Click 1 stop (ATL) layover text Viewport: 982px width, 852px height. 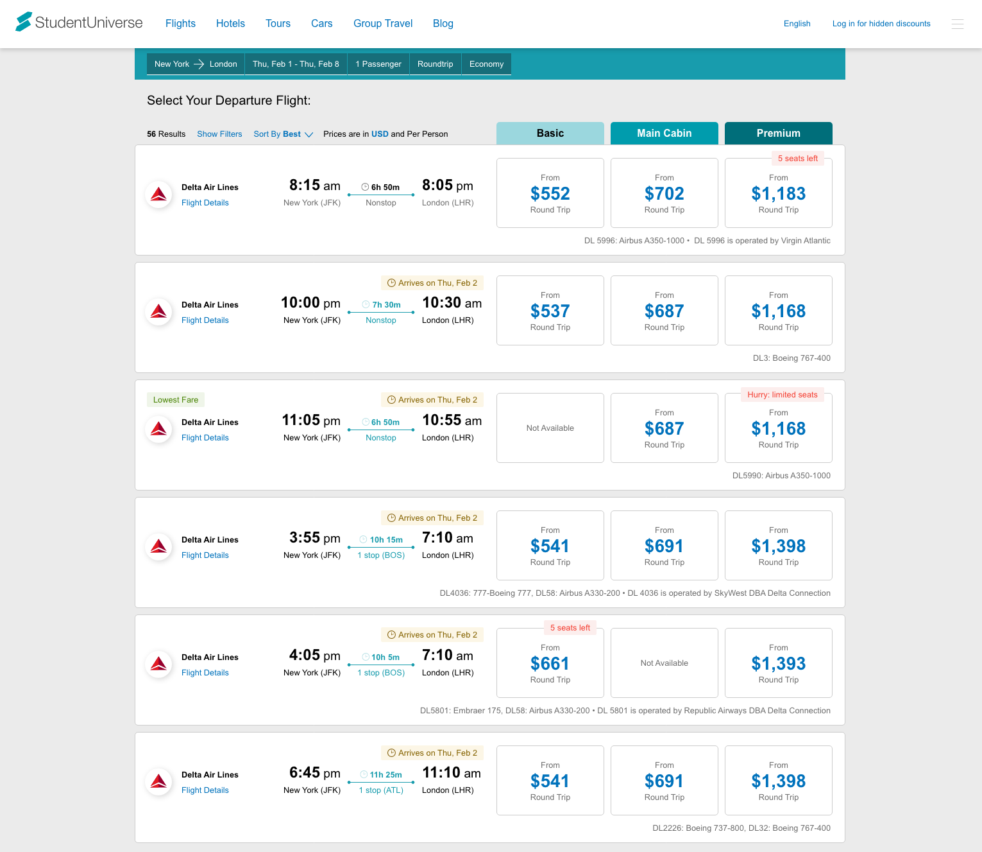pyautogui.click(x=381, y=790)
